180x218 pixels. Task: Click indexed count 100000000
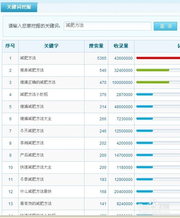pos(122,82)
